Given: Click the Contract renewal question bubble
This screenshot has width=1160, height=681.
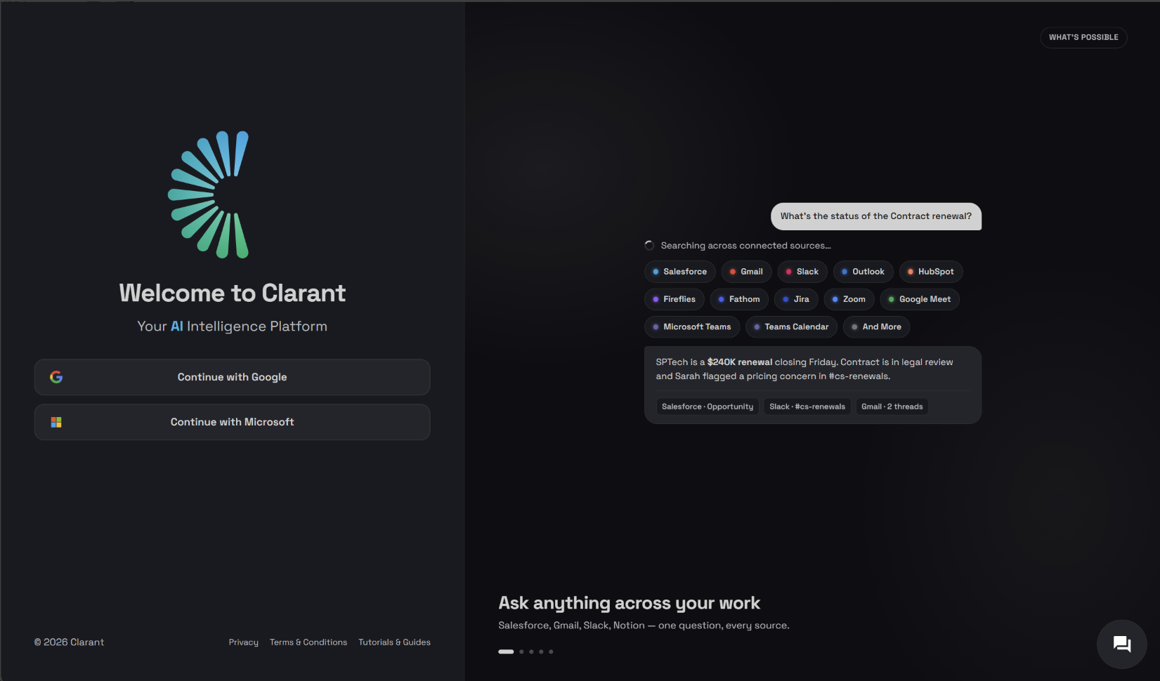Looking at the screenshot, I should tap(876, 216).
